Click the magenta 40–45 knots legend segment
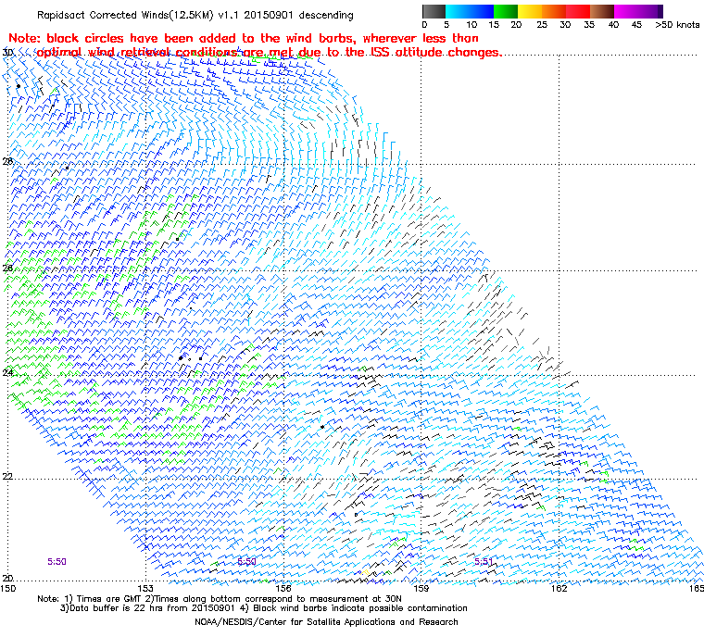Image resolution: width=704 pixels, height=637 pixels. [x=626, y=11]
